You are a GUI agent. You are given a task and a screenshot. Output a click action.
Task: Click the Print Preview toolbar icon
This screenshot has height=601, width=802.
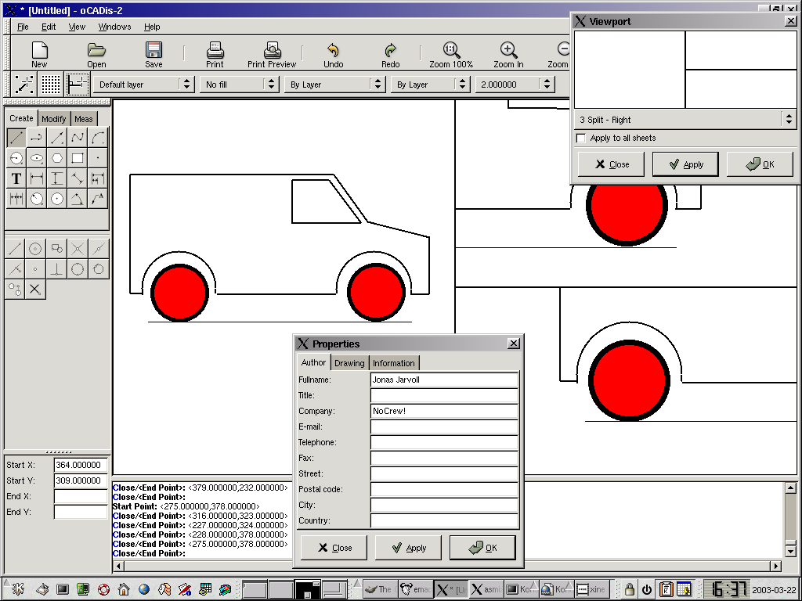coord(272,55)
